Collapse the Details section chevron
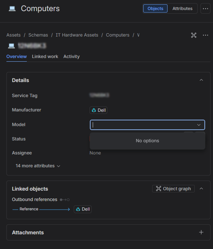This screenshot has height=249, width=213. (x=201, y=80)
